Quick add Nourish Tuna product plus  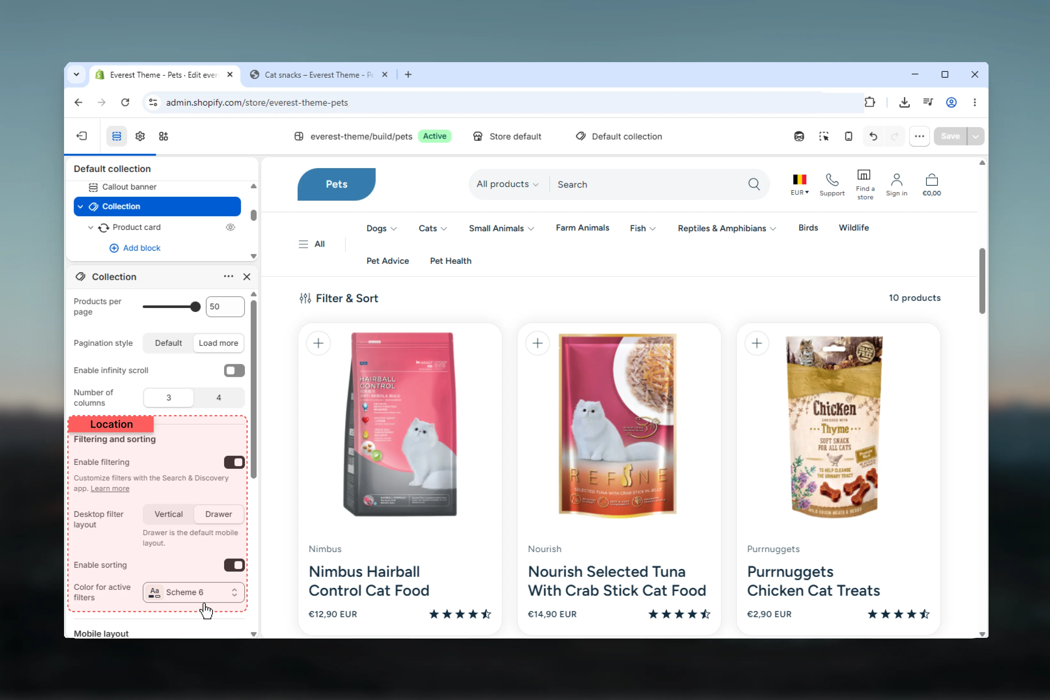pos(537,343)
